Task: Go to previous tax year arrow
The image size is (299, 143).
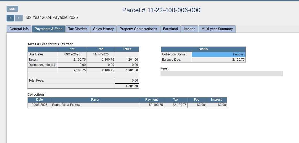Action: (10, 18)
